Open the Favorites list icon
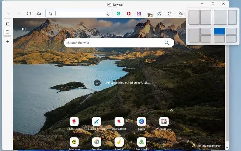Image resolution: width=241 pixels, height=151 pixels. pyautogui.click(x=181, y=14)
